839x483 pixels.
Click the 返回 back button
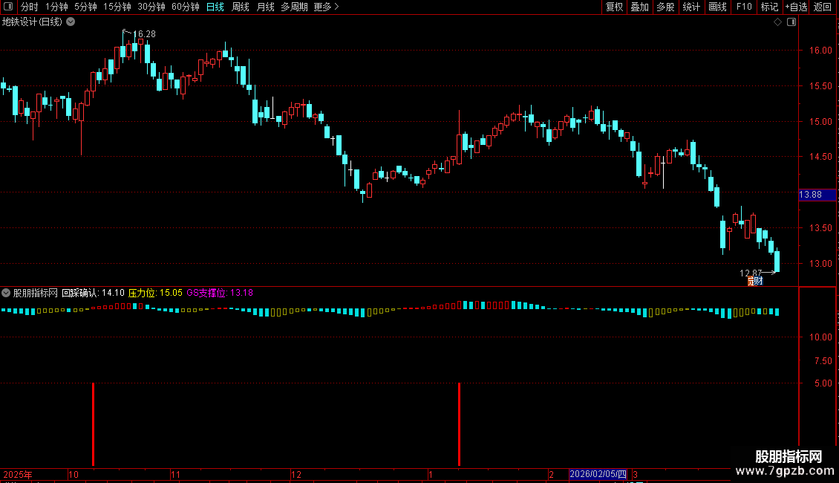click(x=823, y=7)
